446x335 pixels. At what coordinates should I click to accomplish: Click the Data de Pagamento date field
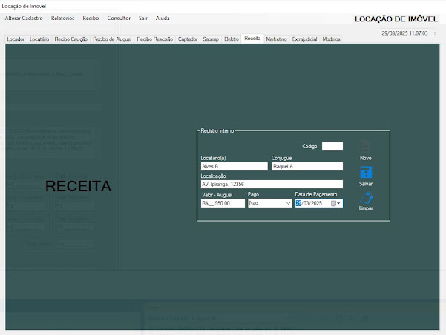319,203
